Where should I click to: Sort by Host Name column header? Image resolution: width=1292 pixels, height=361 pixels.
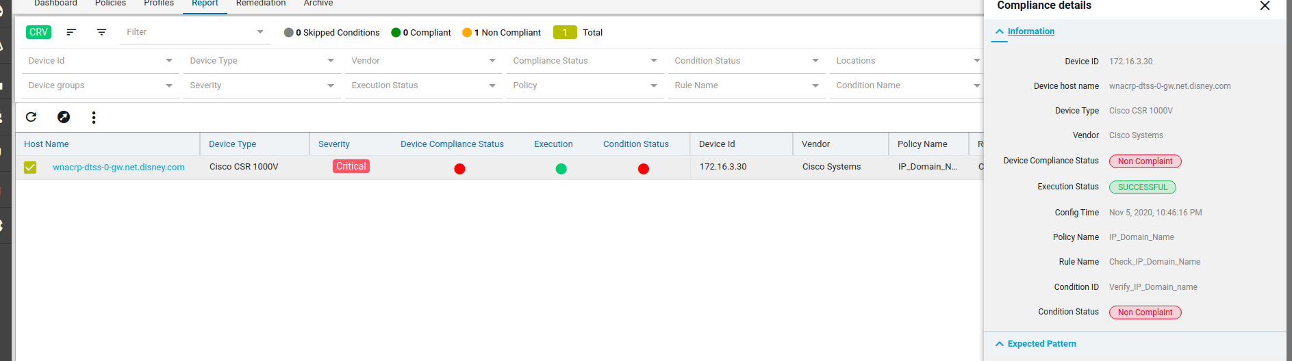click(47, 144)
